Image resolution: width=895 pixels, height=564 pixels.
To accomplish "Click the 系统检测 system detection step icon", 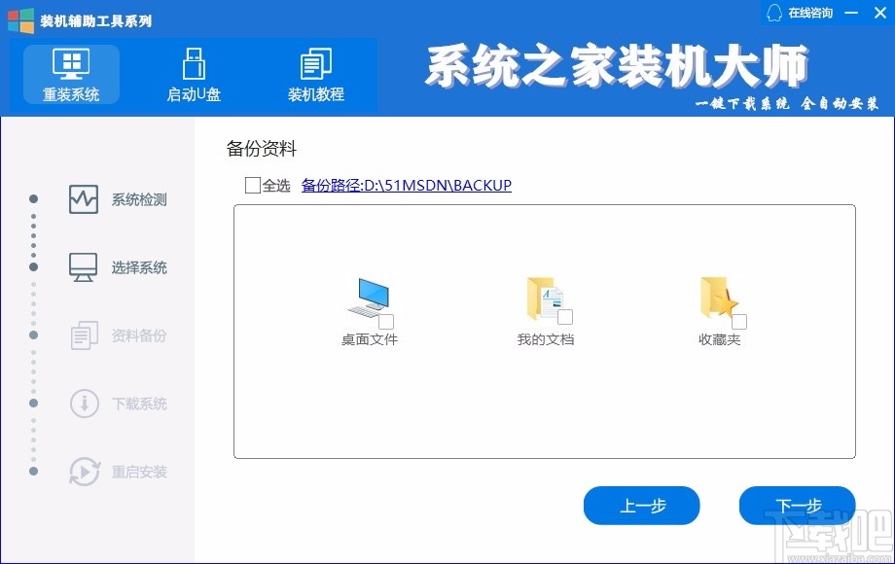I will pyautogui.click(x=83, y=198).
